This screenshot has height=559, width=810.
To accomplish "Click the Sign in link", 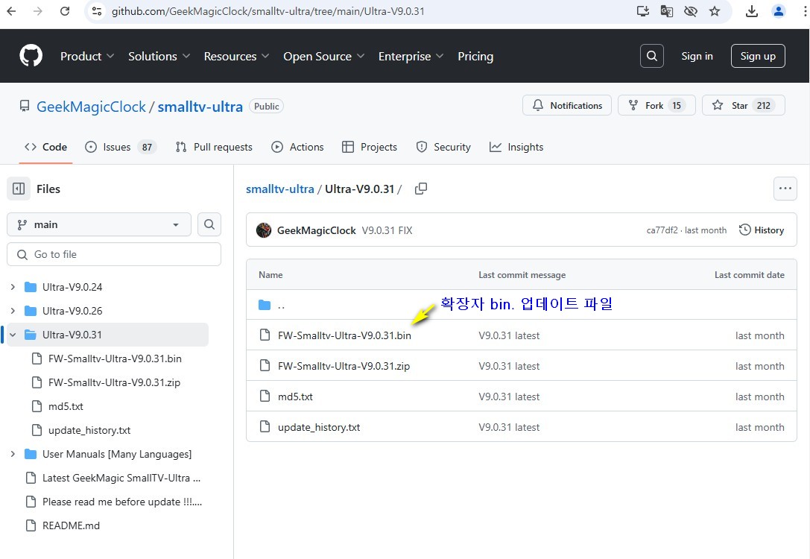I will pyautogui.click(x=697, y=56).
